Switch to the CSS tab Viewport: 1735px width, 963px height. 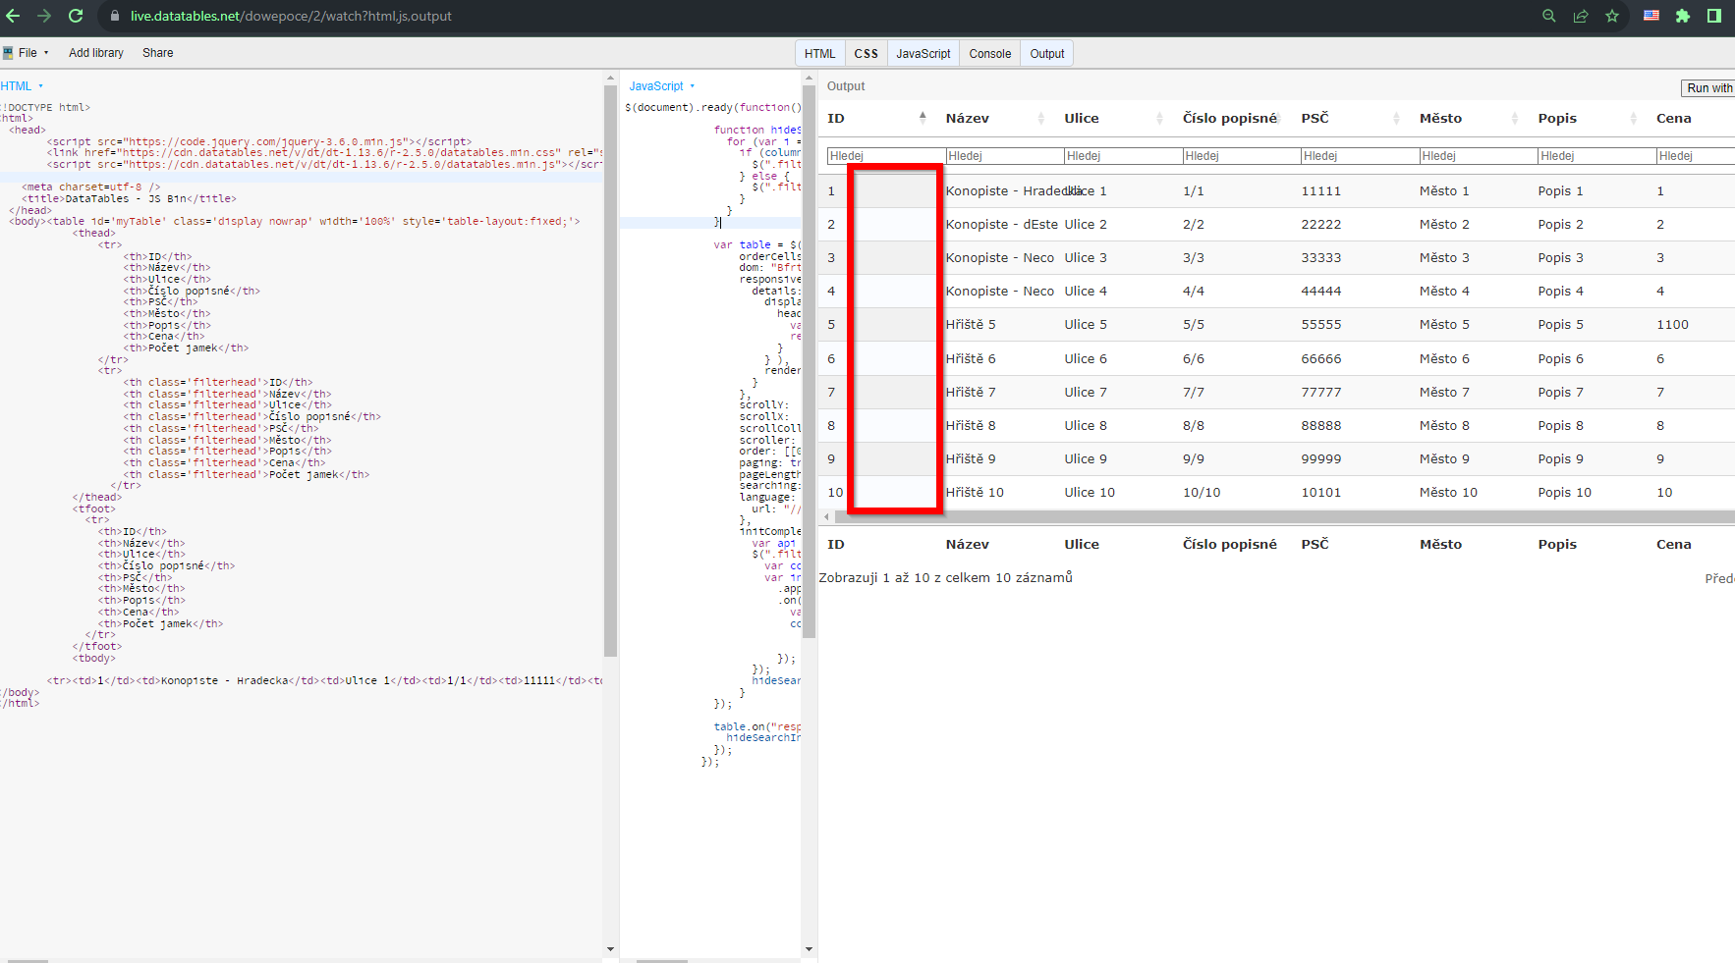pyautogui.click(x=866, y=53)
